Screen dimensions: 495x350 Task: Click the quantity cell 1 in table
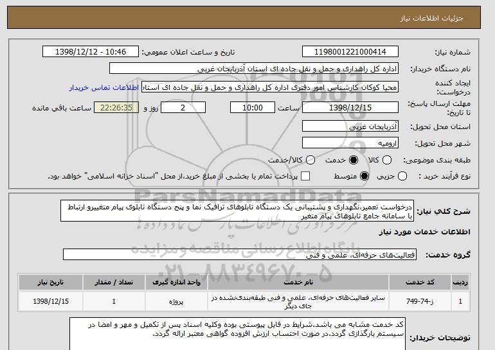[114, 301]
